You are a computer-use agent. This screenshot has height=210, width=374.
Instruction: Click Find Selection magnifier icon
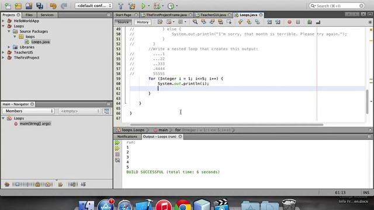pyautogui.click(x=195, y=22)
